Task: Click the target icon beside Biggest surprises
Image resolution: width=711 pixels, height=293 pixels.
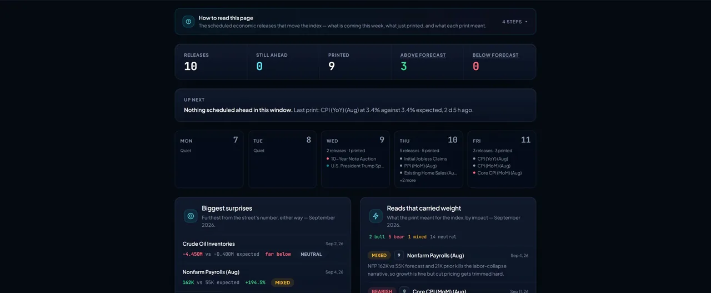Action: pos(191,216)
